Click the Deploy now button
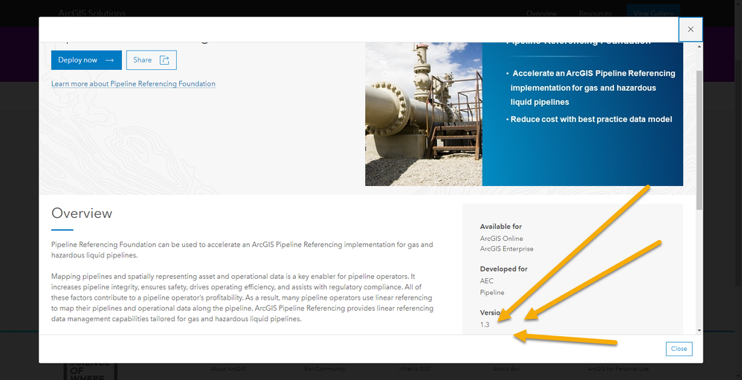This screenshot has height=380, width=742. point(86,60)
